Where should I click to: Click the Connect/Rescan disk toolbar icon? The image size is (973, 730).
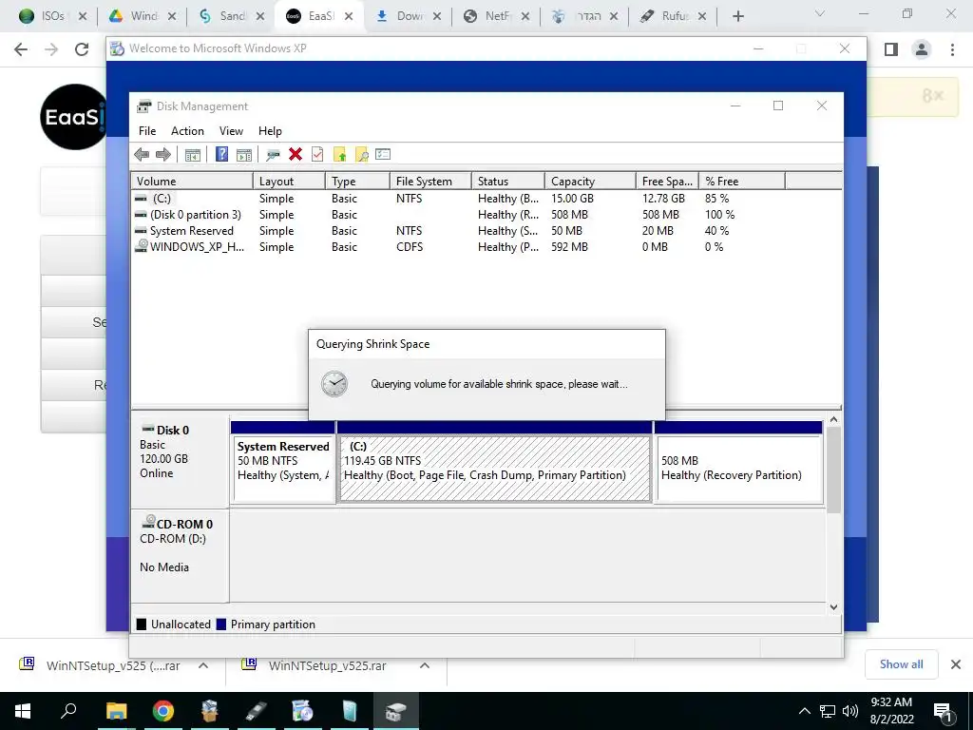[x=273, y=155]
